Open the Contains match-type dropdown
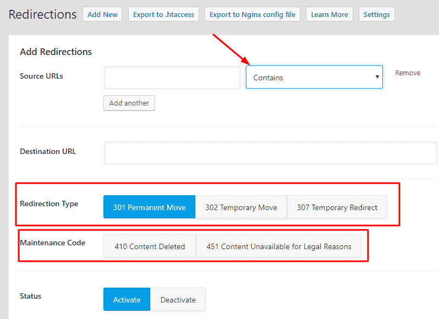The width and height of the screenshot is (439, 319). [314, 77]
